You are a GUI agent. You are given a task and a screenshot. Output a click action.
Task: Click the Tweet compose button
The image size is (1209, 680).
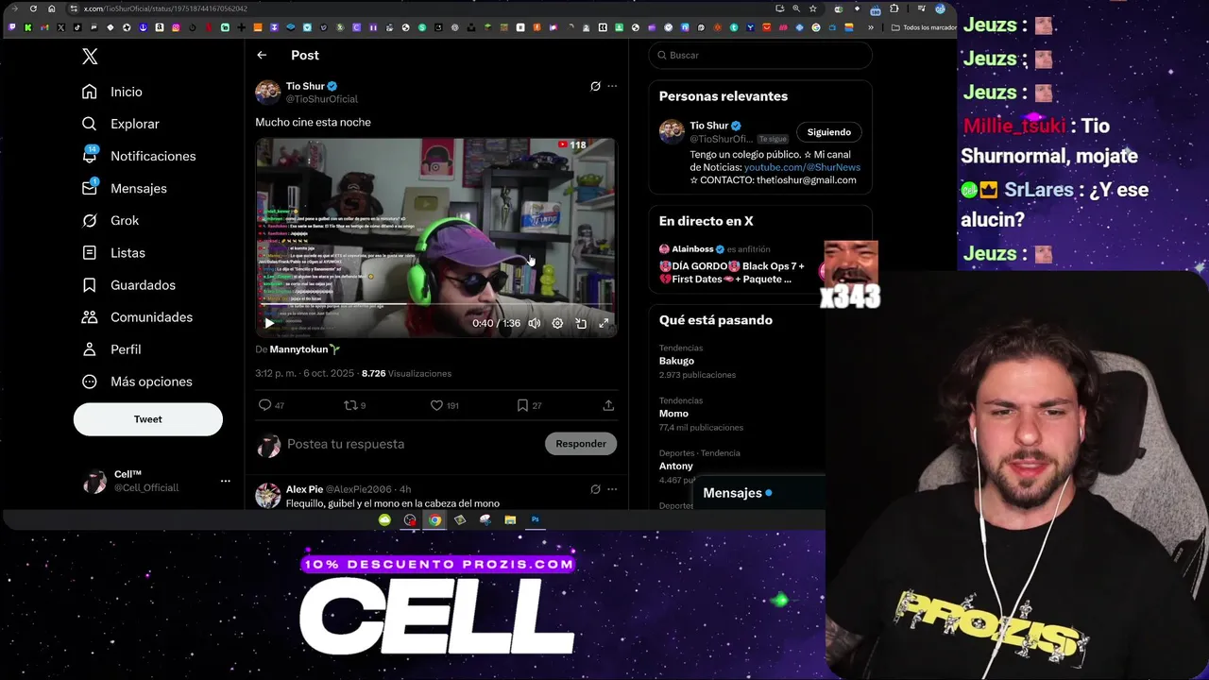148,419
